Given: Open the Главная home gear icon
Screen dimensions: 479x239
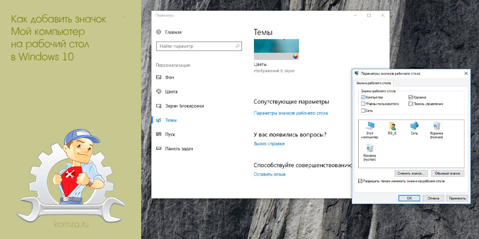Looking at the screenshot, I should click(158, 32).
